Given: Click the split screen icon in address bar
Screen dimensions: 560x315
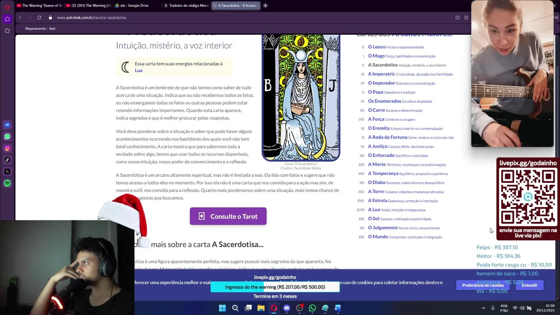Looking at the screenshot, I should 457,17.
